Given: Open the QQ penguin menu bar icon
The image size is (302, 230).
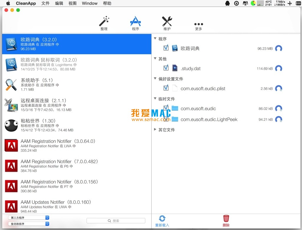Looking at the screenshot, I should pyautogui.click(x=227, y=3).
